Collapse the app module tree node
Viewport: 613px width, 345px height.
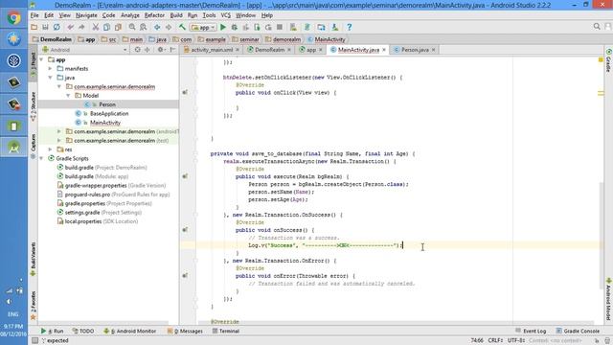(x=41, y=59)
